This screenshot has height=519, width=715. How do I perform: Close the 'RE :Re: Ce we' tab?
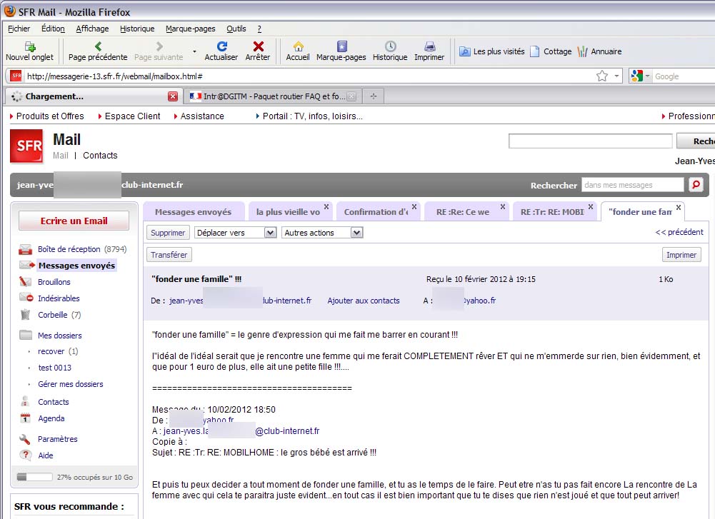coord(503,207)
